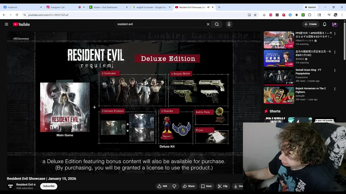Open YouTube notifications bell
Screen dimensions: 346x194
(324, 24)
